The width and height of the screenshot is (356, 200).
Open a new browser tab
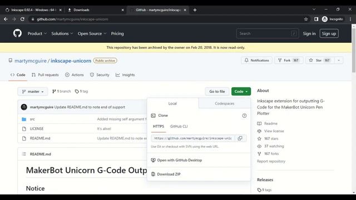tap(195, 10)
